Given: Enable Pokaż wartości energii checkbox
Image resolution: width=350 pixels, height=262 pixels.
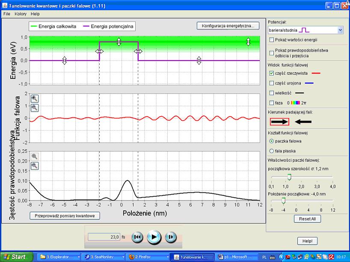Looking at the screenshot, I should [271, 40].
